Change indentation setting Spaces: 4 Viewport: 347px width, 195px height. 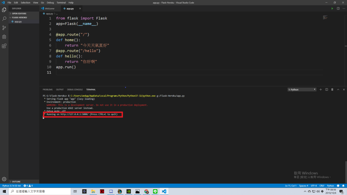click(x=304, y=186)
